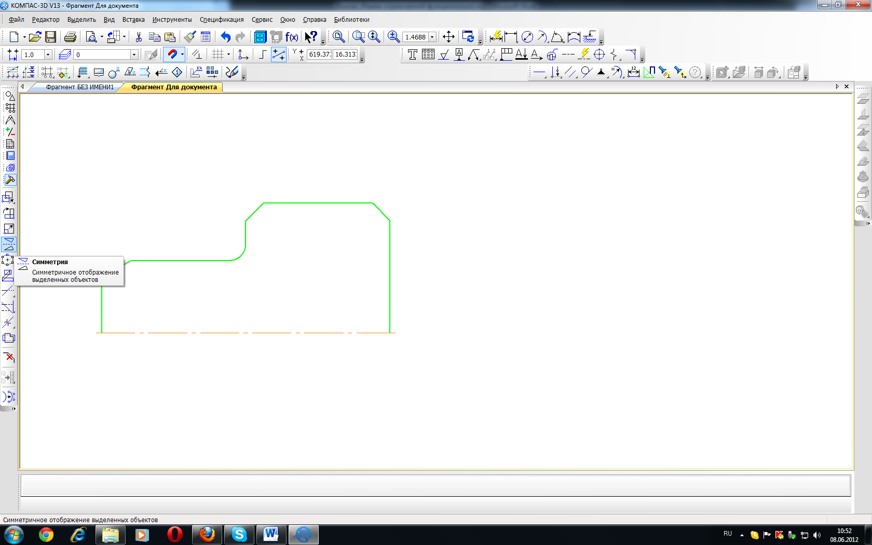Insert text with the T text tool
872x545 pixels.
(413, 55)
